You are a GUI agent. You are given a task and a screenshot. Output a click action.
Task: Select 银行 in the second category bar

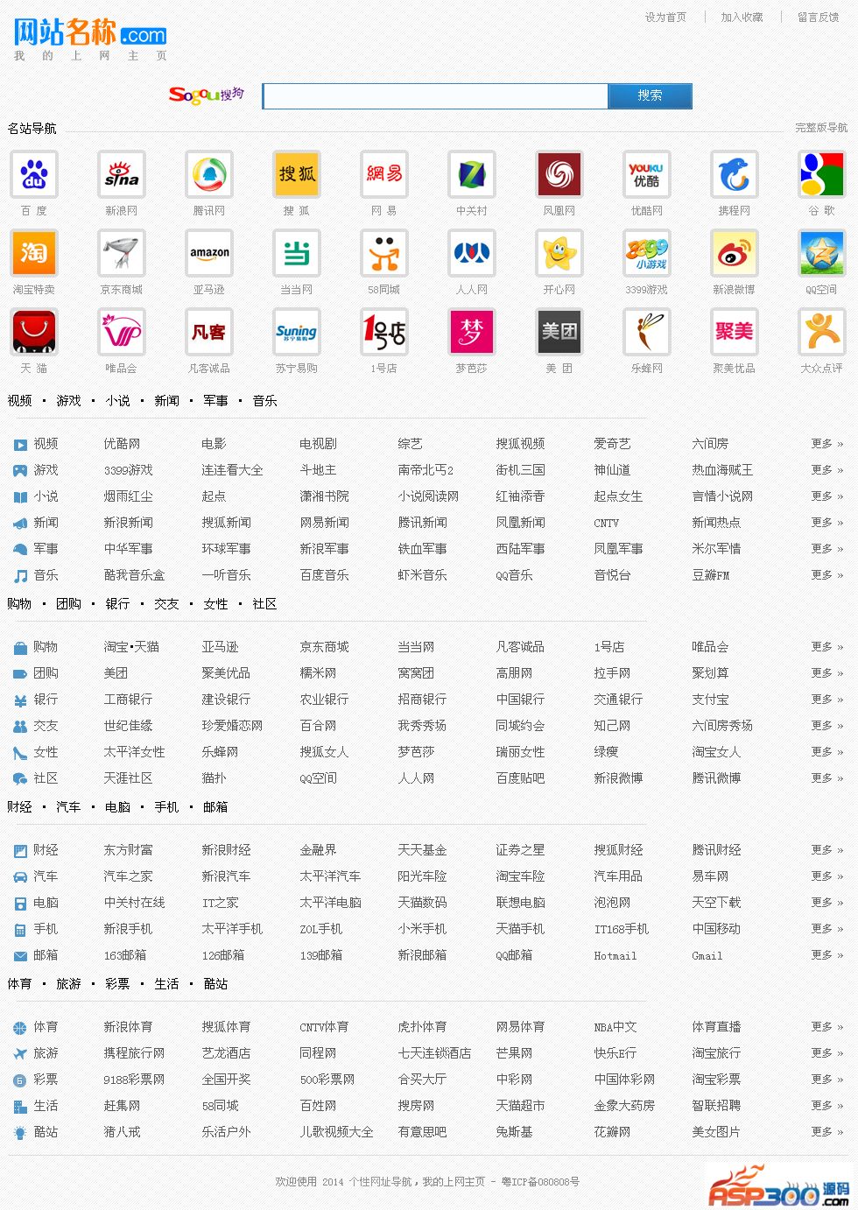point(117,603)
